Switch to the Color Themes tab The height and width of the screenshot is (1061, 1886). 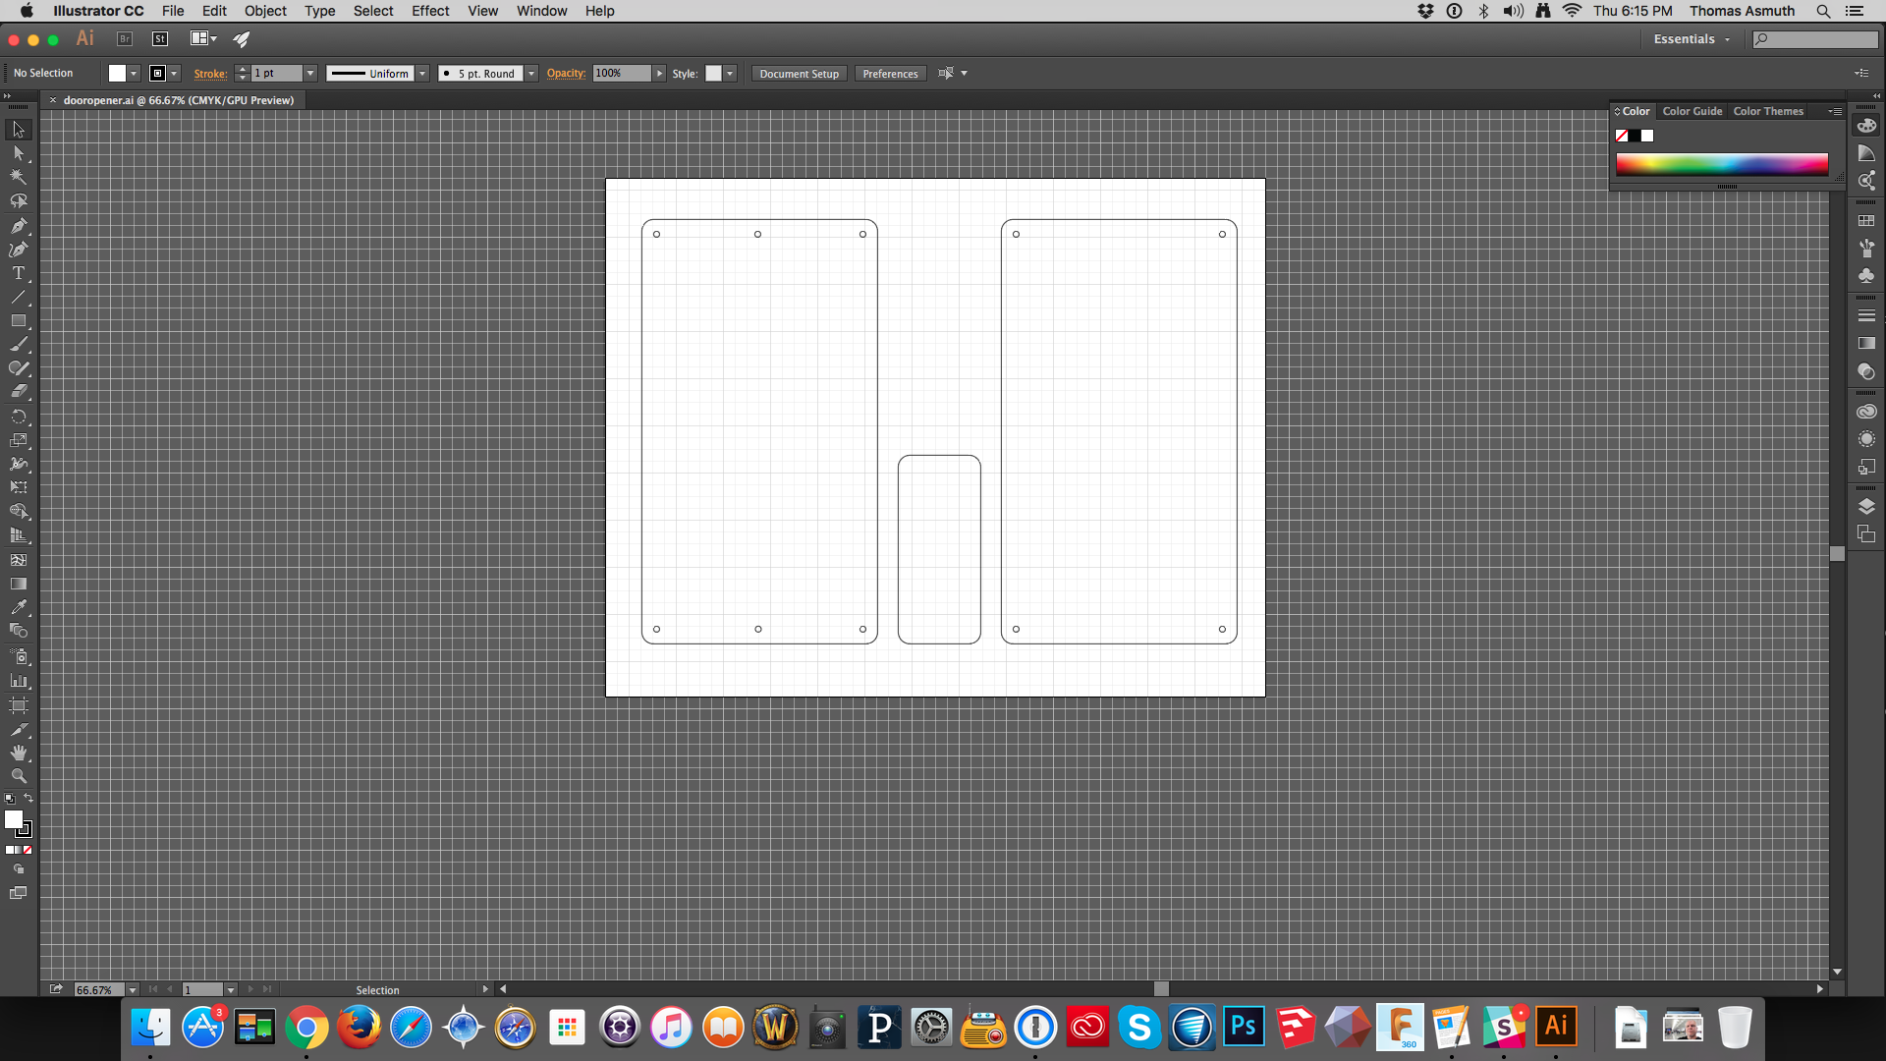tap(1768, 111)
